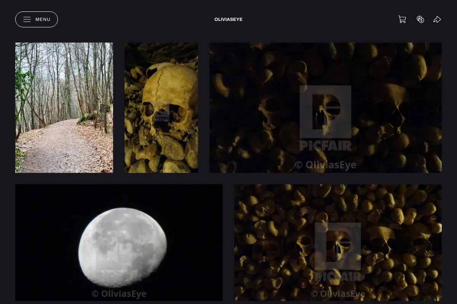Click the OliviasEye copyright on moon photo
Image resolution: width=457 pixels, height=304 pixels.
[x=119, y=294]
